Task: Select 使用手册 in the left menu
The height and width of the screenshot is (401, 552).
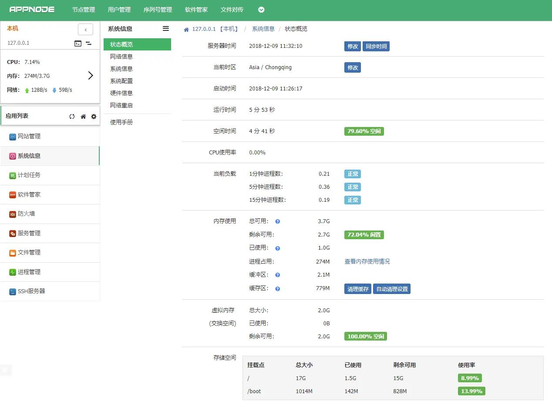Action: (x=122, y=122)
